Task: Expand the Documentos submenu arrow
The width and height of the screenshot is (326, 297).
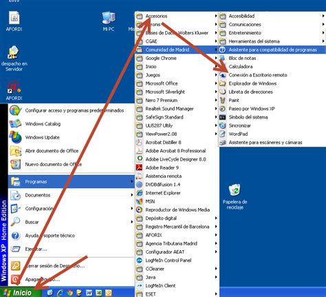Action: (x=132, y=195)
